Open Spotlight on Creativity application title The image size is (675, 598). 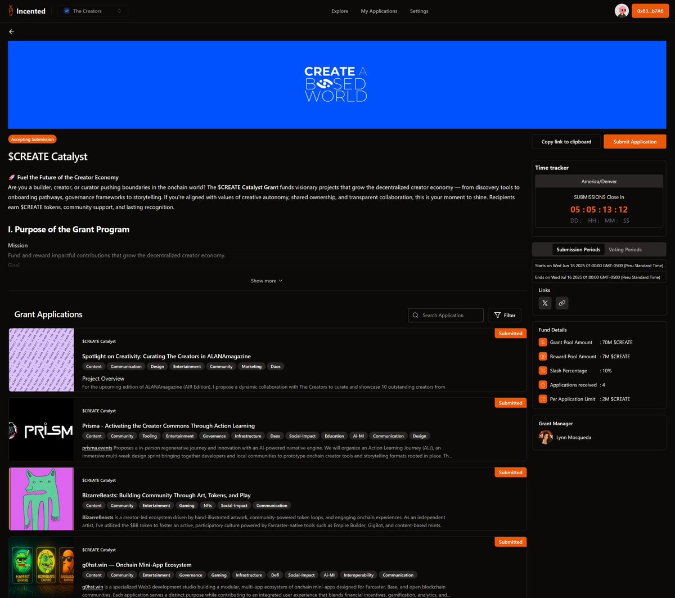pyautogui.click(x=166, y=356)
